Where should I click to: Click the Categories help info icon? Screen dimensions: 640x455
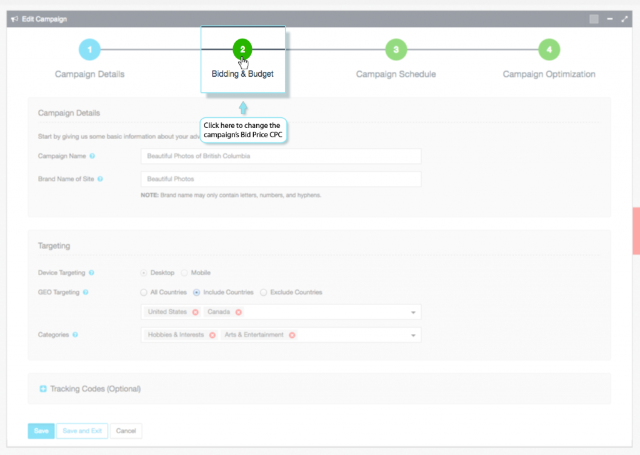[x=75, y=335]
